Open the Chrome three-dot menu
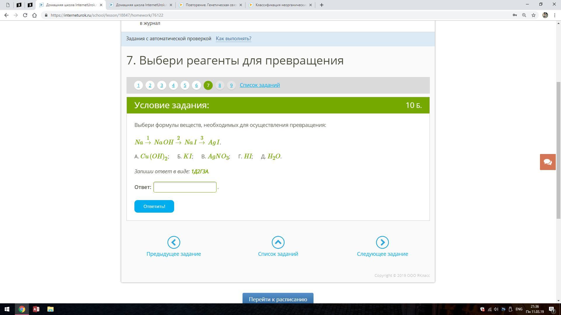561x315 pixels. 555,15
